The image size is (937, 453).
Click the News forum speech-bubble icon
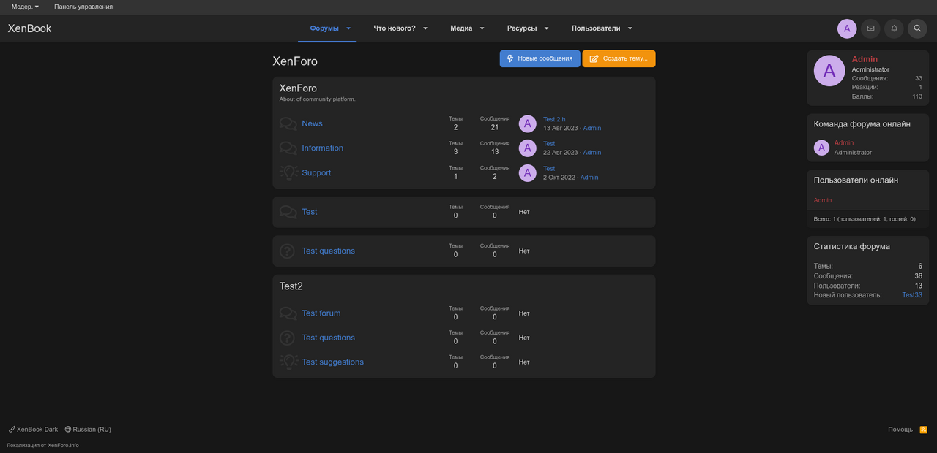[x=288, y=124]
